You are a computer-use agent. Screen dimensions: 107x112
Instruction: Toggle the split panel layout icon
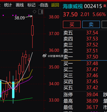click(41, 12)
